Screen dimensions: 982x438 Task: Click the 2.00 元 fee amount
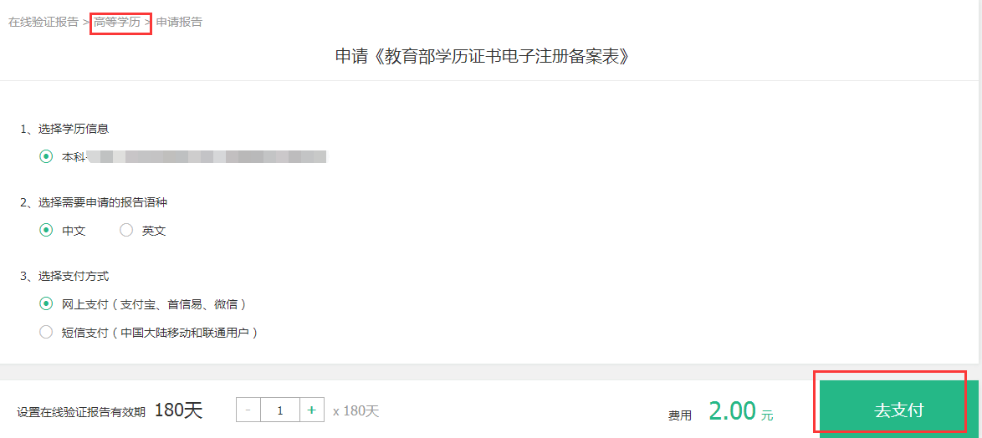pyautogui.click(x=741, y=411)
